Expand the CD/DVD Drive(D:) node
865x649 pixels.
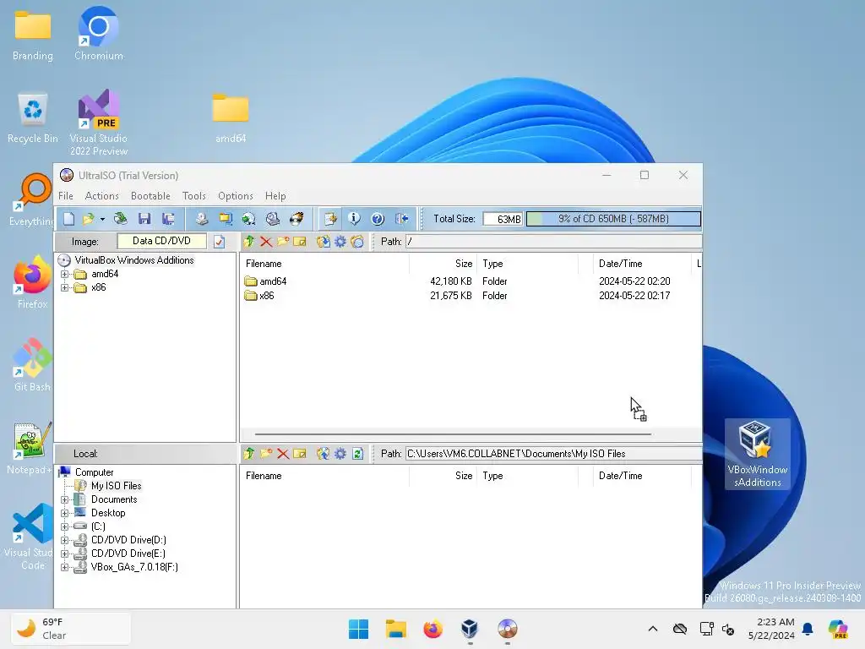click(64, 540)
